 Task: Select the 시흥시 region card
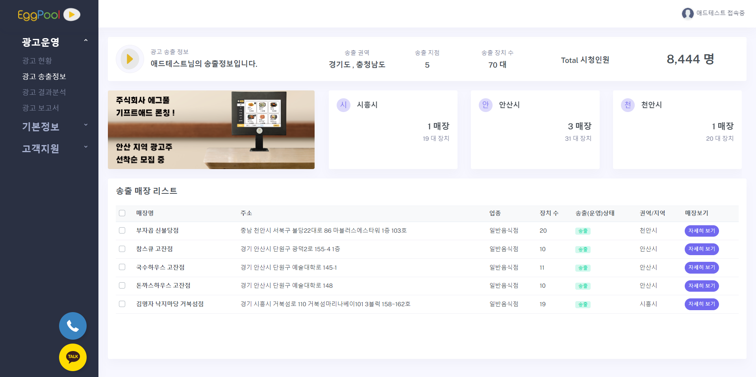[x=393, y=130]
